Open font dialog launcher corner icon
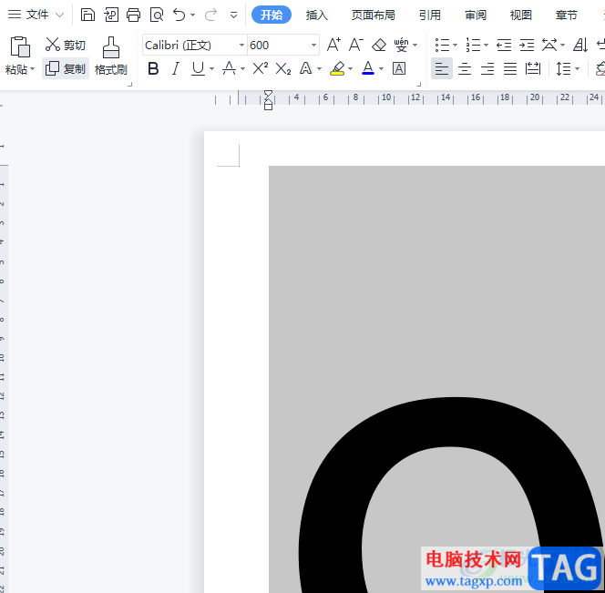The height and width of the screenshot is (593, 605). coord(418,84)
